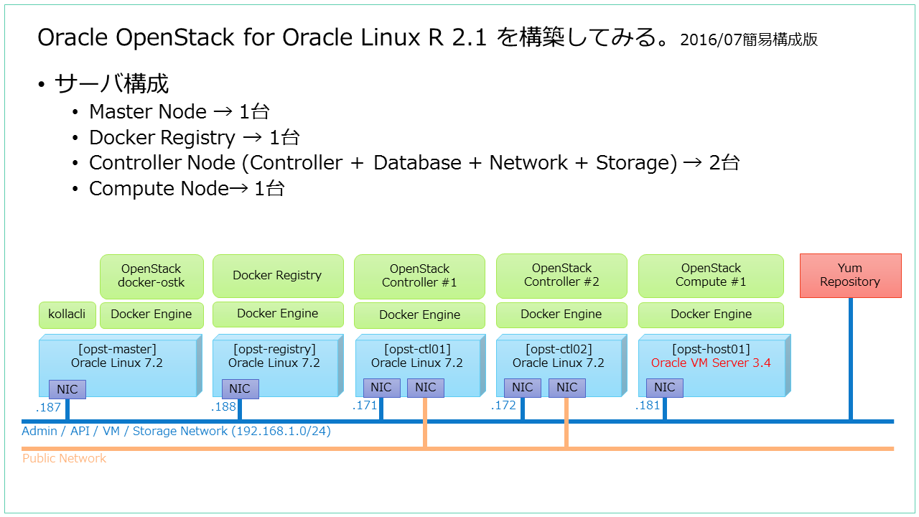This screenshot has height=517, width=919.
Task: Click the 'kollacli' green box
Action: coord(67,315)
